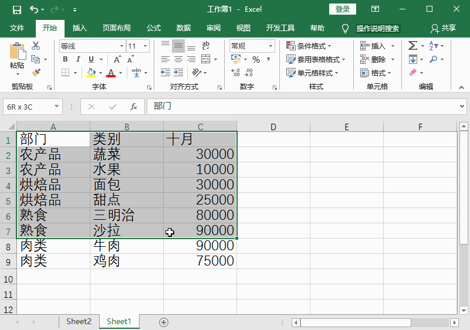The height and width of the screenshot is (330, 470).
Task: Expand the Name Box dropdown arrow
Action: pos(56,107)
